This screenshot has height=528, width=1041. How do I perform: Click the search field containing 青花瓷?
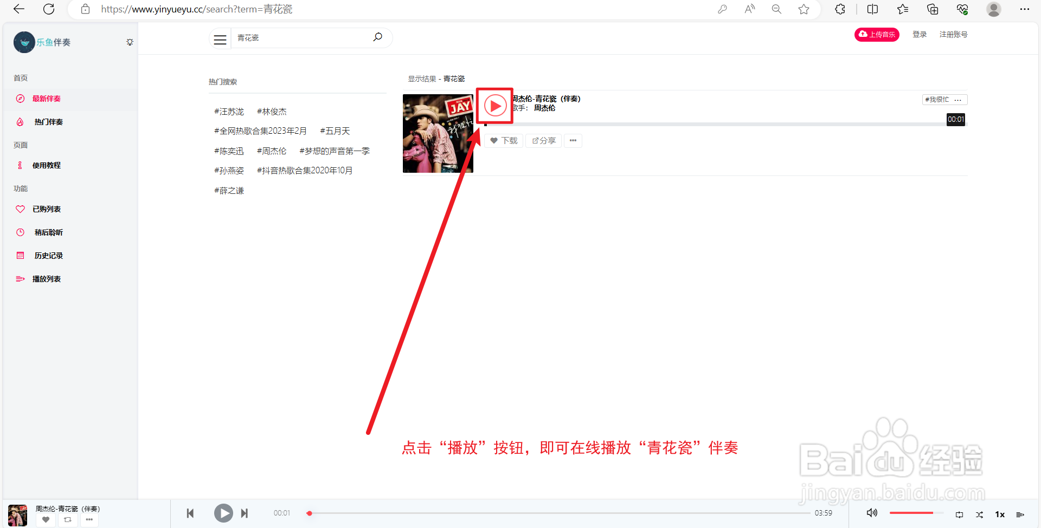click(301, 38)
